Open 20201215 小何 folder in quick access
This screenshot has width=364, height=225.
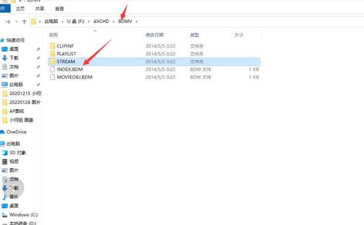tap(25, 93)
